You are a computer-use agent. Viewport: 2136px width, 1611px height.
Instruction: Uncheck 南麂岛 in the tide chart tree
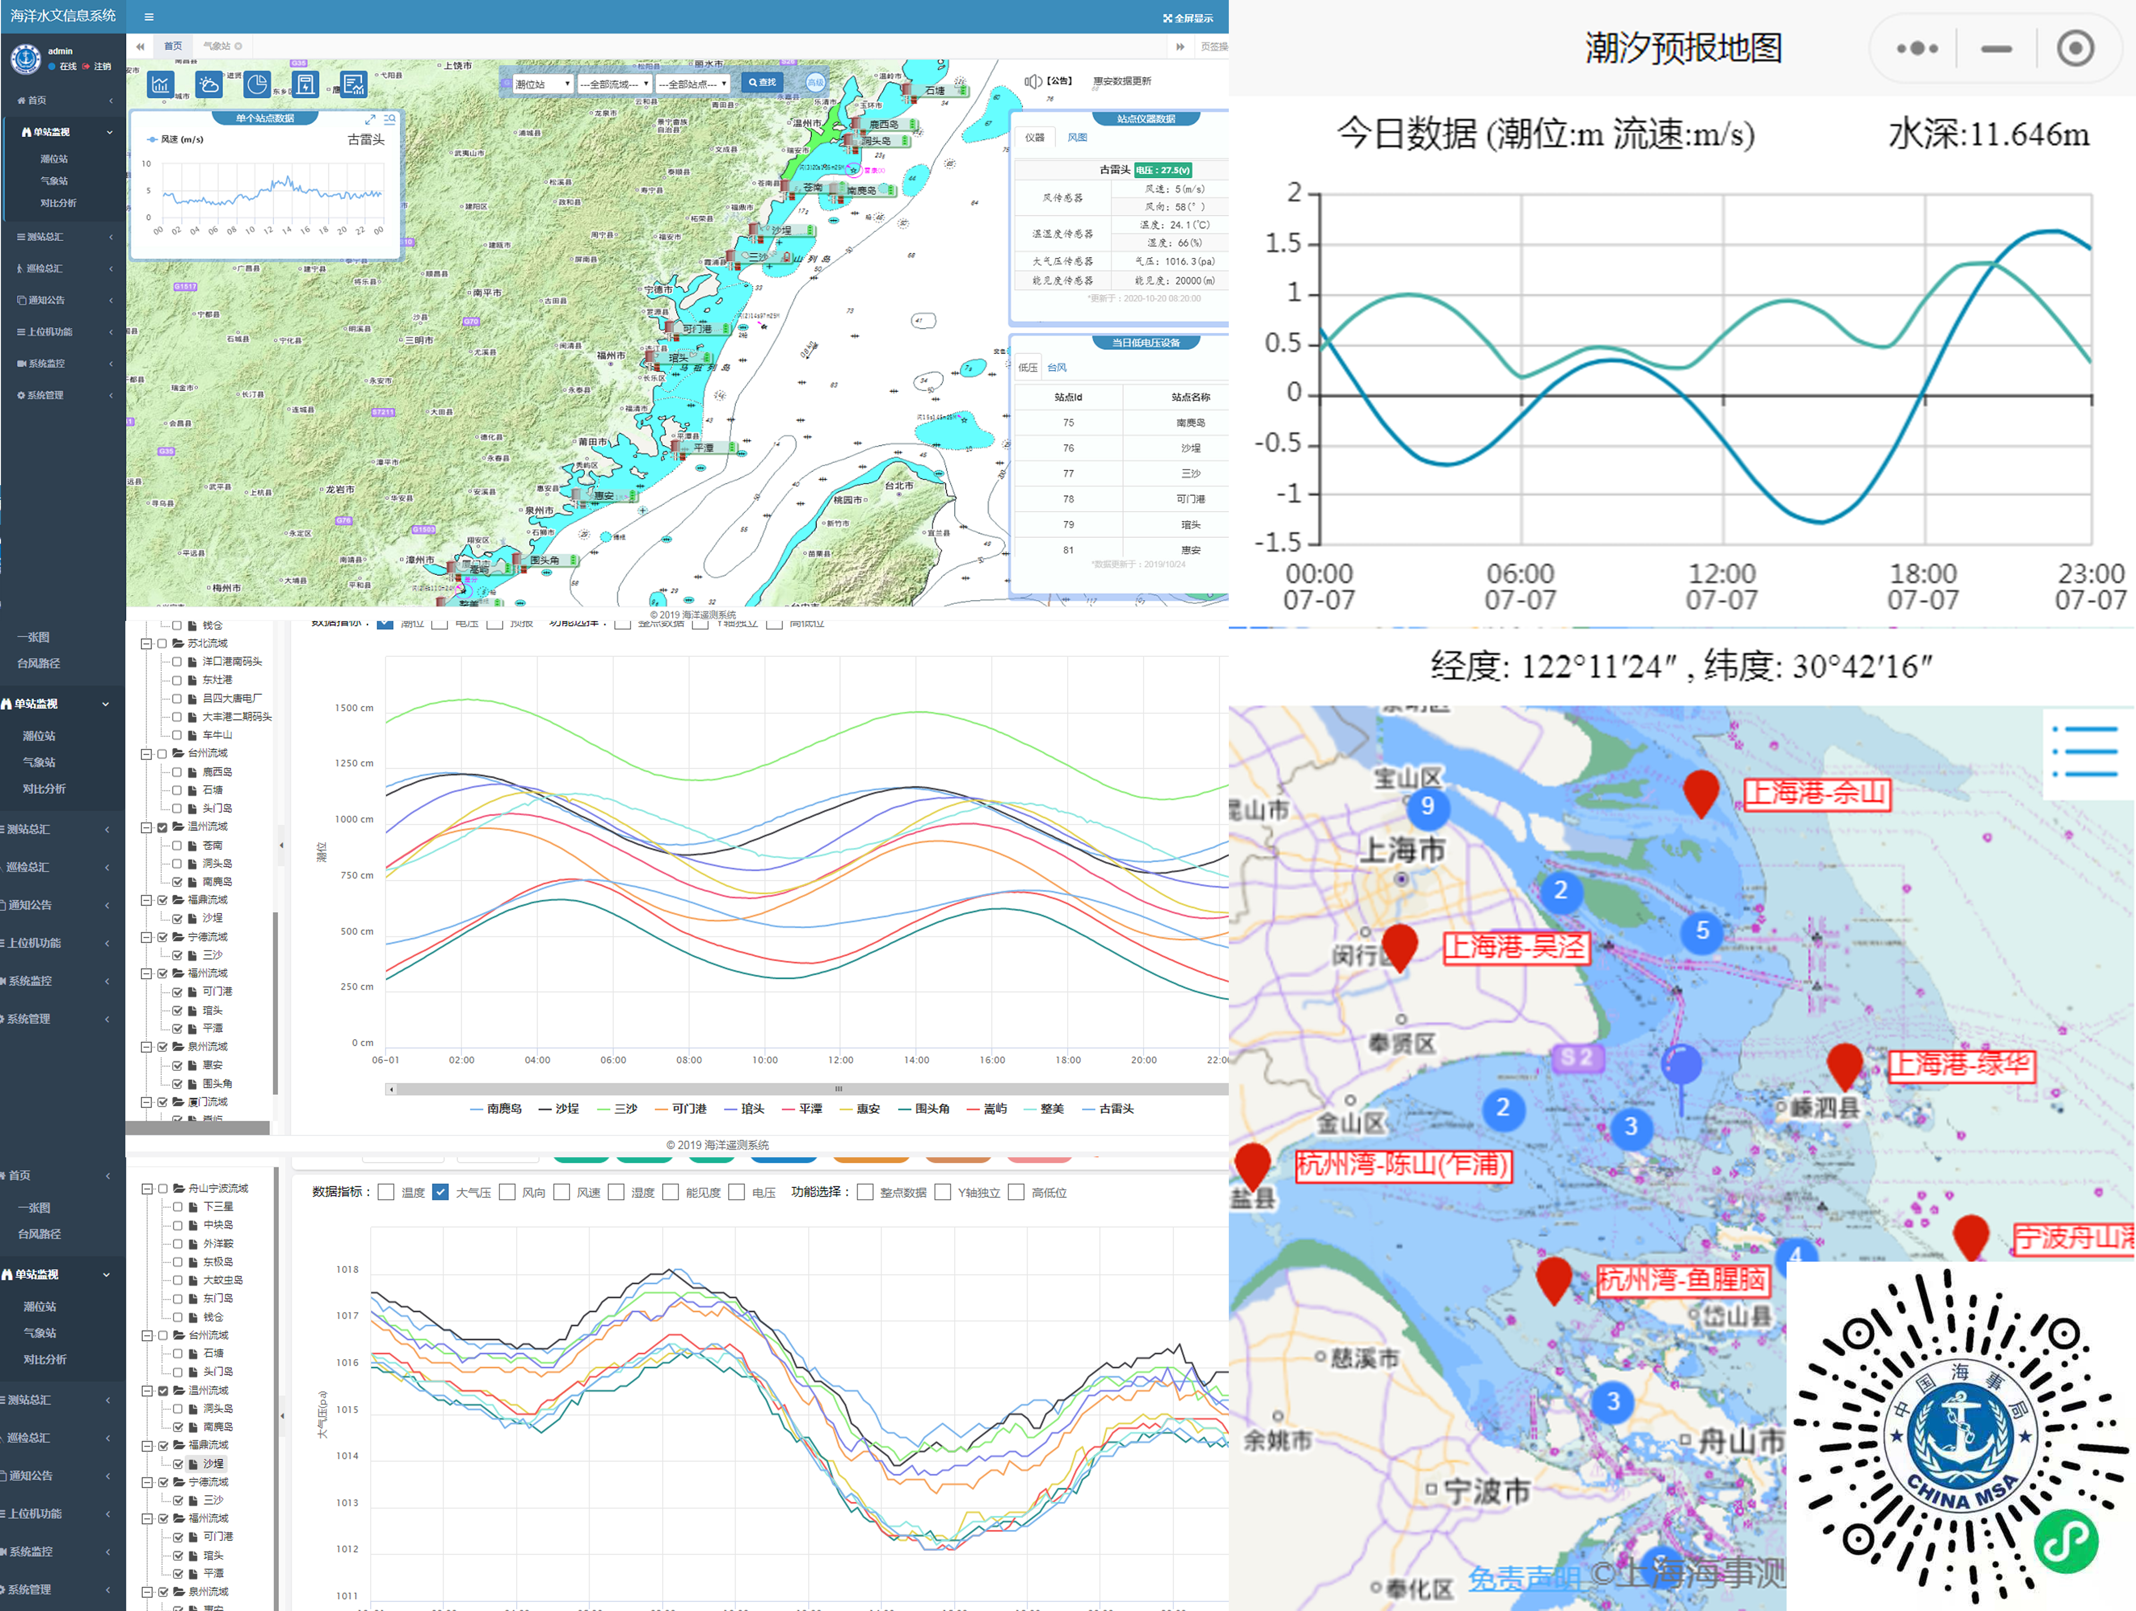point(178,882)
